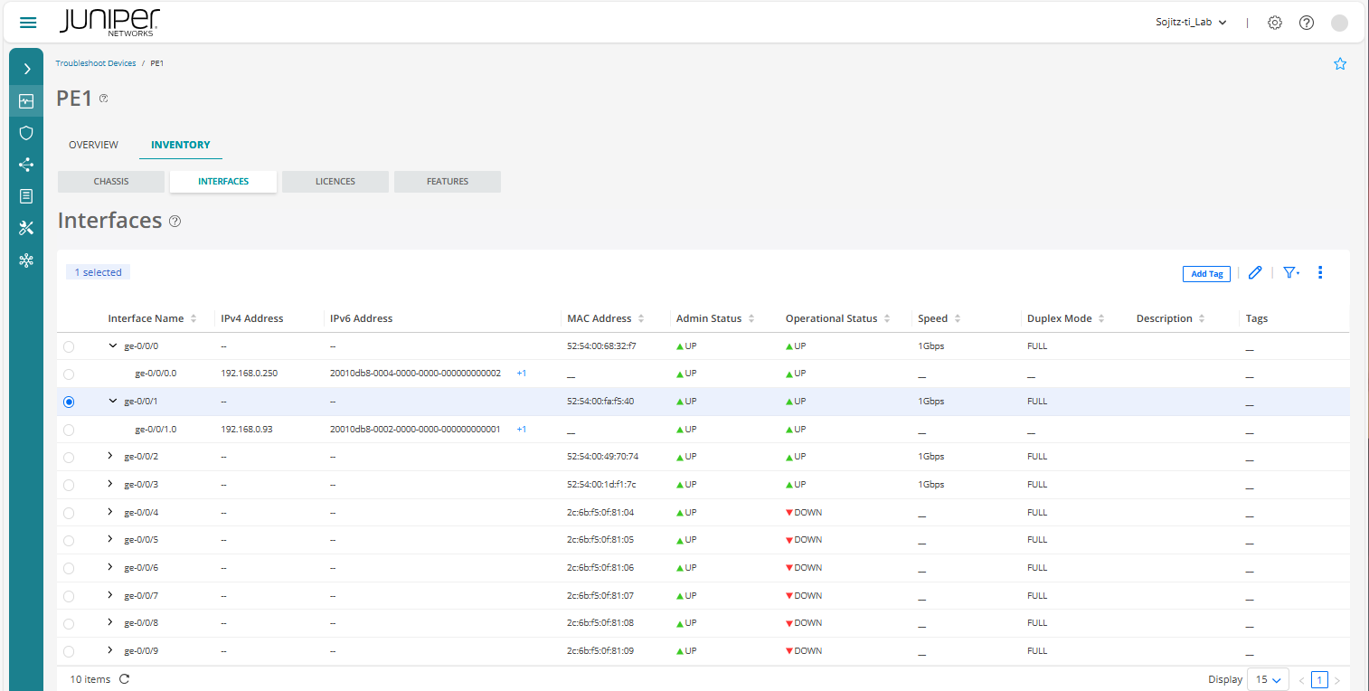Open the hamburger main menu
The height and width of the screenshot is (691, 1369).
pos(28,23)
